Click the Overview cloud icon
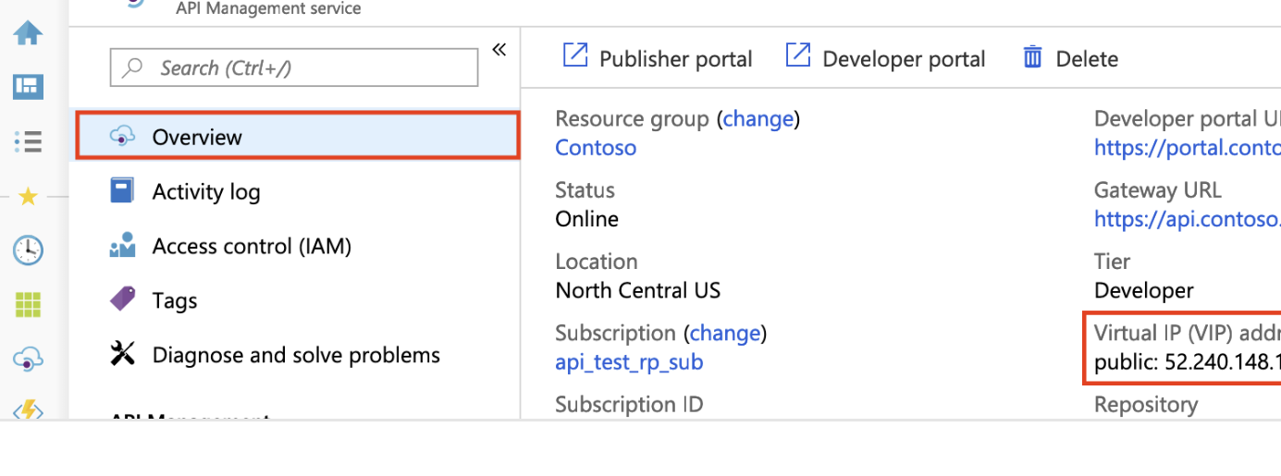The width and height of the screenshot is (1281, 476). click(122, 137)
